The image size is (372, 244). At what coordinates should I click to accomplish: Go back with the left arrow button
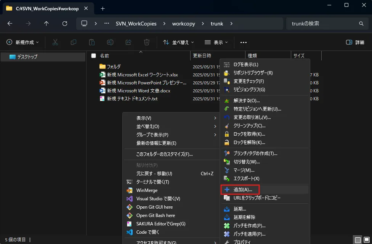(10, 24)
